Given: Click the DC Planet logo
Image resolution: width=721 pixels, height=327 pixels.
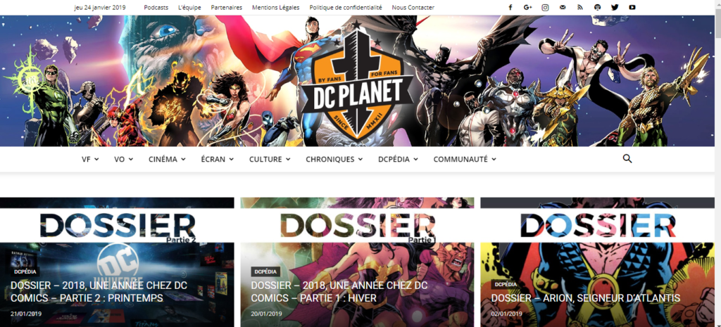Looking at the screenshot, I should pyautogui.click(x=356, y=84).
